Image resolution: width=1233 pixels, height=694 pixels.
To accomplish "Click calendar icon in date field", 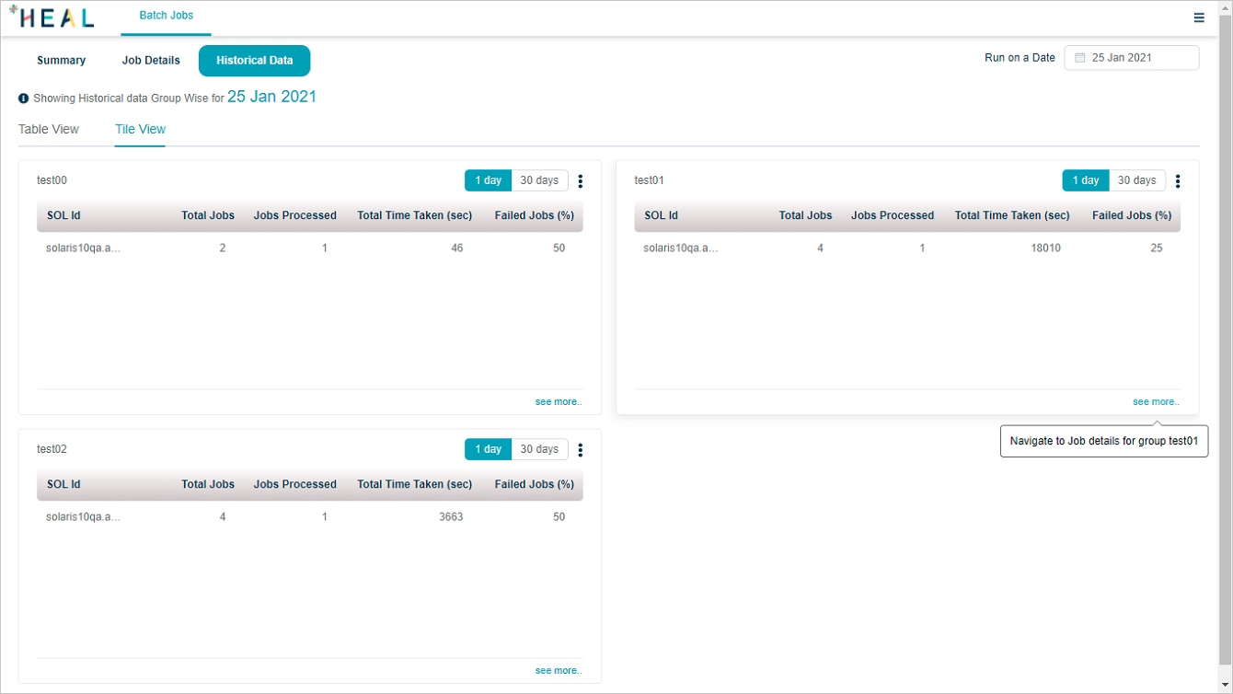I will 1080,58.
